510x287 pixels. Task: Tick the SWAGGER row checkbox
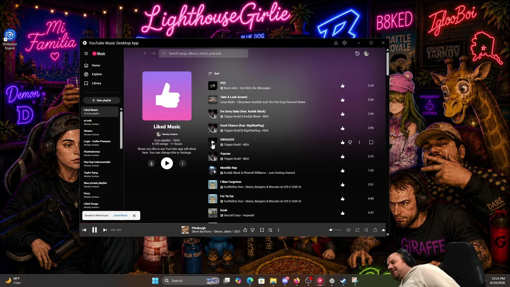click(x=371, y=142)
